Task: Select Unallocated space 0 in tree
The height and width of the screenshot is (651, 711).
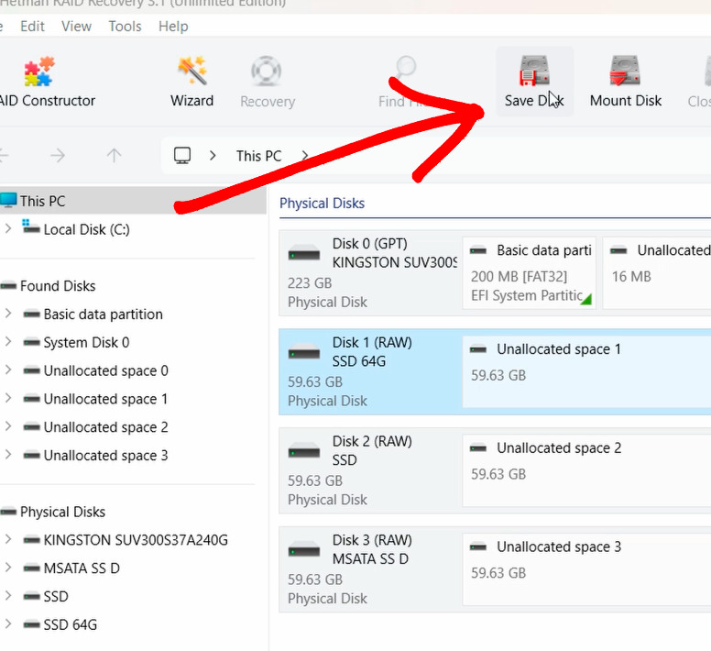Action: 105,370
